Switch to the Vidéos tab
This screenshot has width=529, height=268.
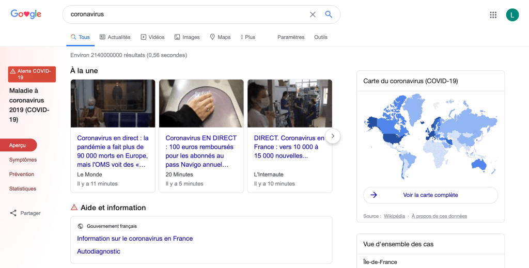[x=152, y=37]
